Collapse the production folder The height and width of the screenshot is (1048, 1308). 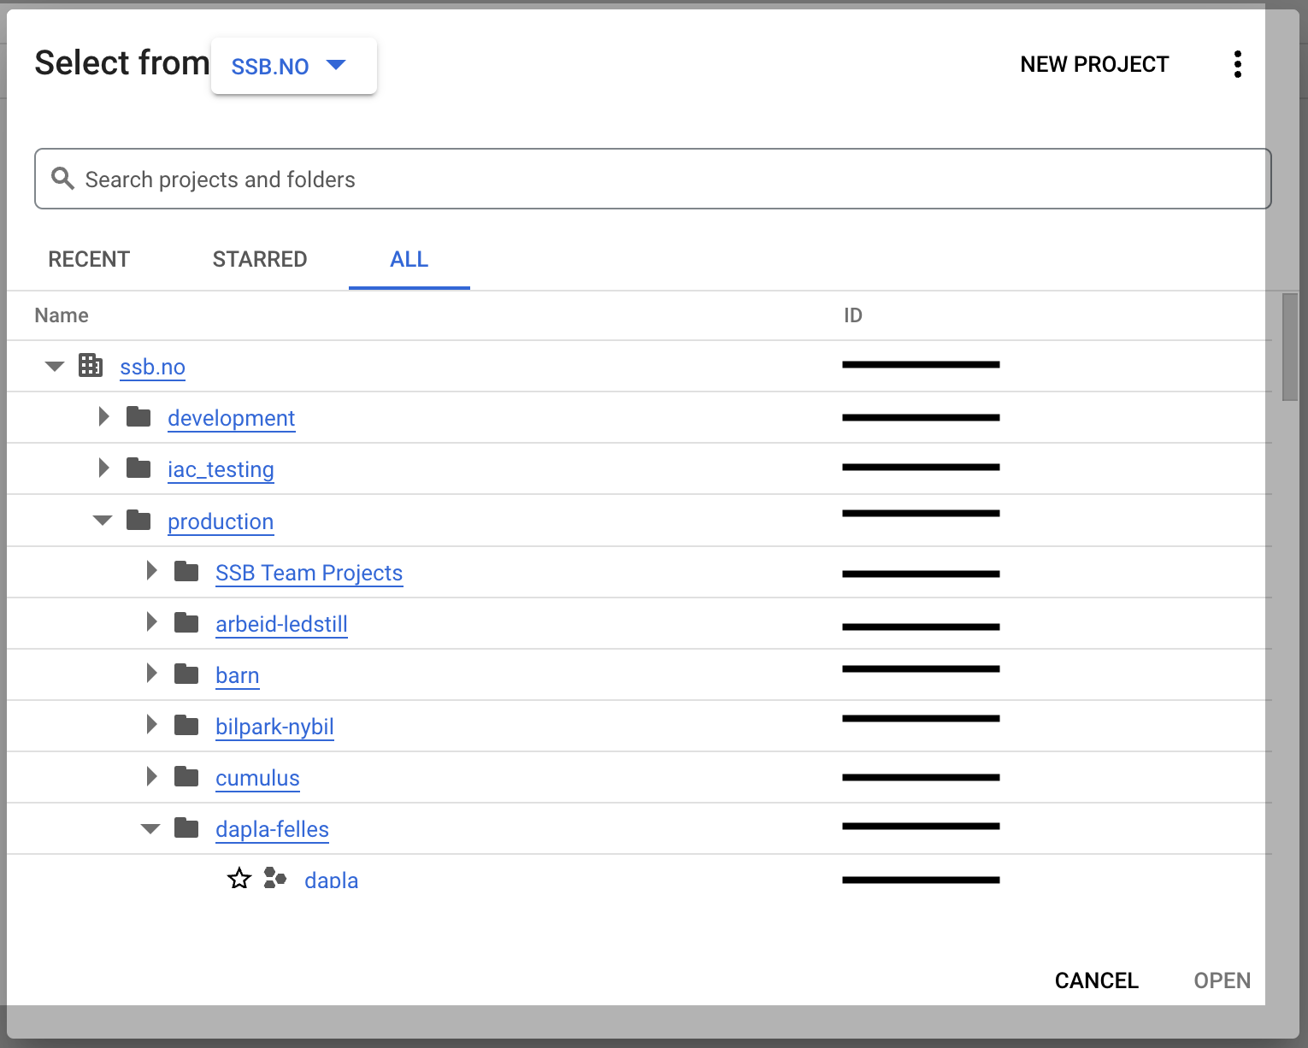pos(103,521)
